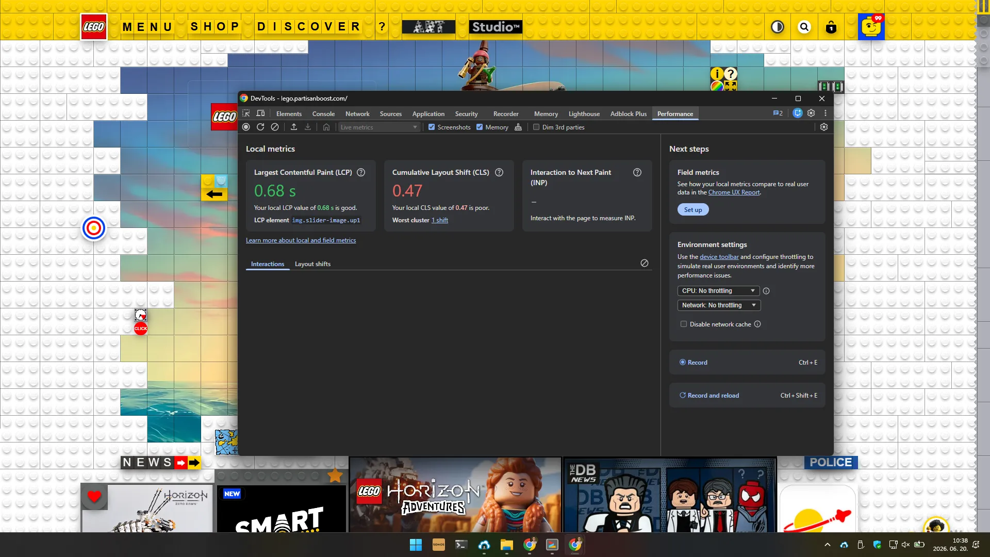Open the DISCOVER item in the site header
This screenshot has height=557, width=990.
(308, 27)
